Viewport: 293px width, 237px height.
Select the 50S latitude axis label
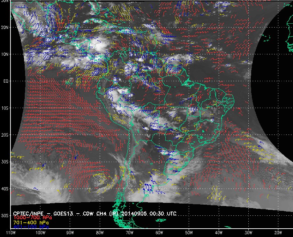click(5, 216)
